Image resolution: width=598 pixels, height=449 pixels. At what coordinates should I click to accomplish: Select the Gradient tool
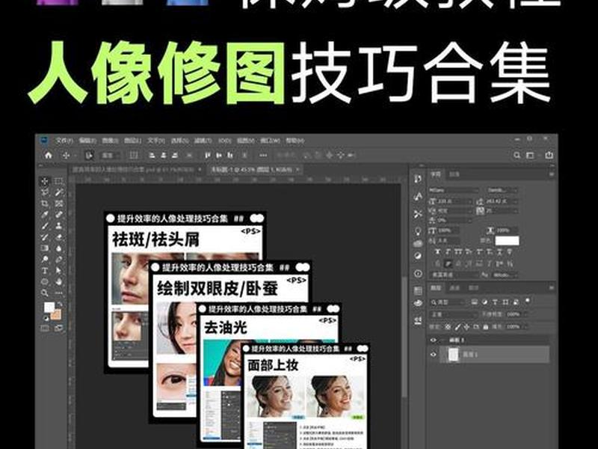(45, 248)
